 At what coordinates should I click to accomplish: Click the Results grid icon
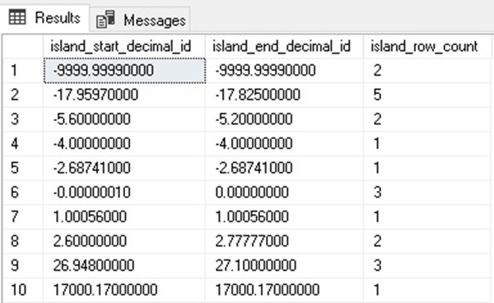[x=17, y=17]
